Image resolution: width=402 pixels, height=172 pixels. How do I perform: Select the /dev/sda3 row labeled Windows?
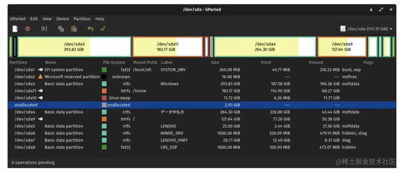(x=202, y=84)
